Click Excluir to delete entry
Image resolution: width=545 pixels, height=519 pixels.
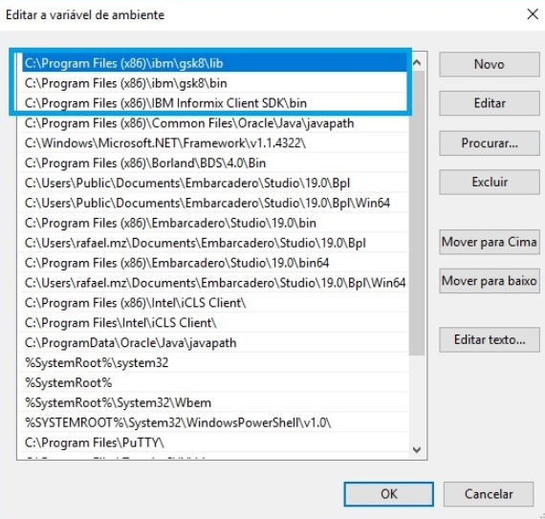[489, 182]
